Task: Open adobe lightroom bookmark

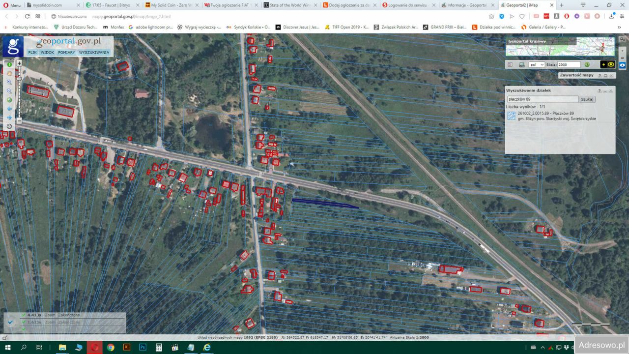Action: [150, 27]
